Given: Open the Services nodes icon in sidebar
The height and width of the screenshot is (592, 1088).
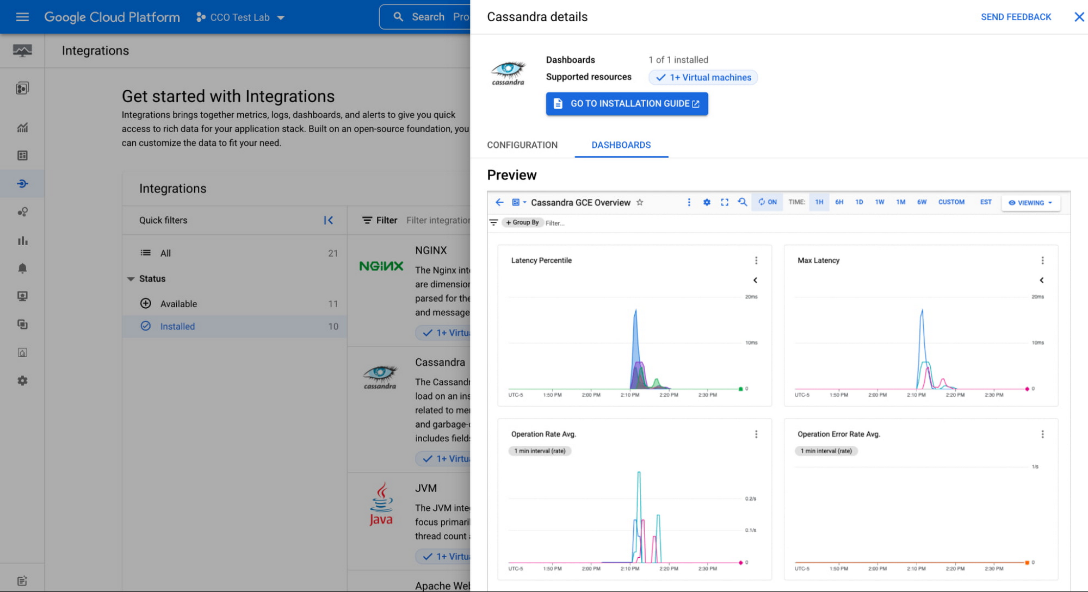Looking at the screenshot, I should [x=22, y=212].
